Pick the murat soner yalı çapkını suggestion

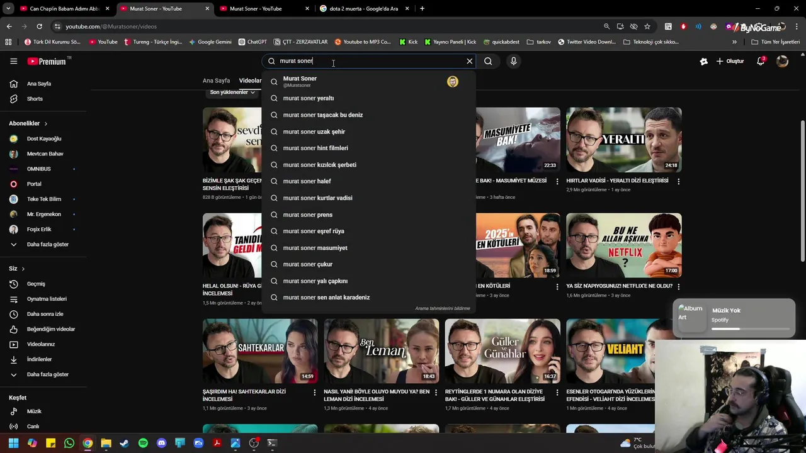[368, 281]
